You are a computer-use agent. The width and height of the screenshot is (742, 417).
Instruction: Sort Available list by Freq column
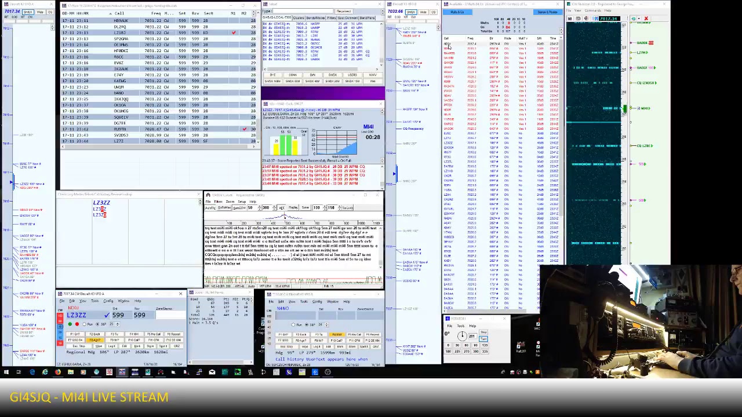coord(470,38)
